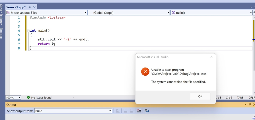Click the Find Message in Code icon

point(118,111)
